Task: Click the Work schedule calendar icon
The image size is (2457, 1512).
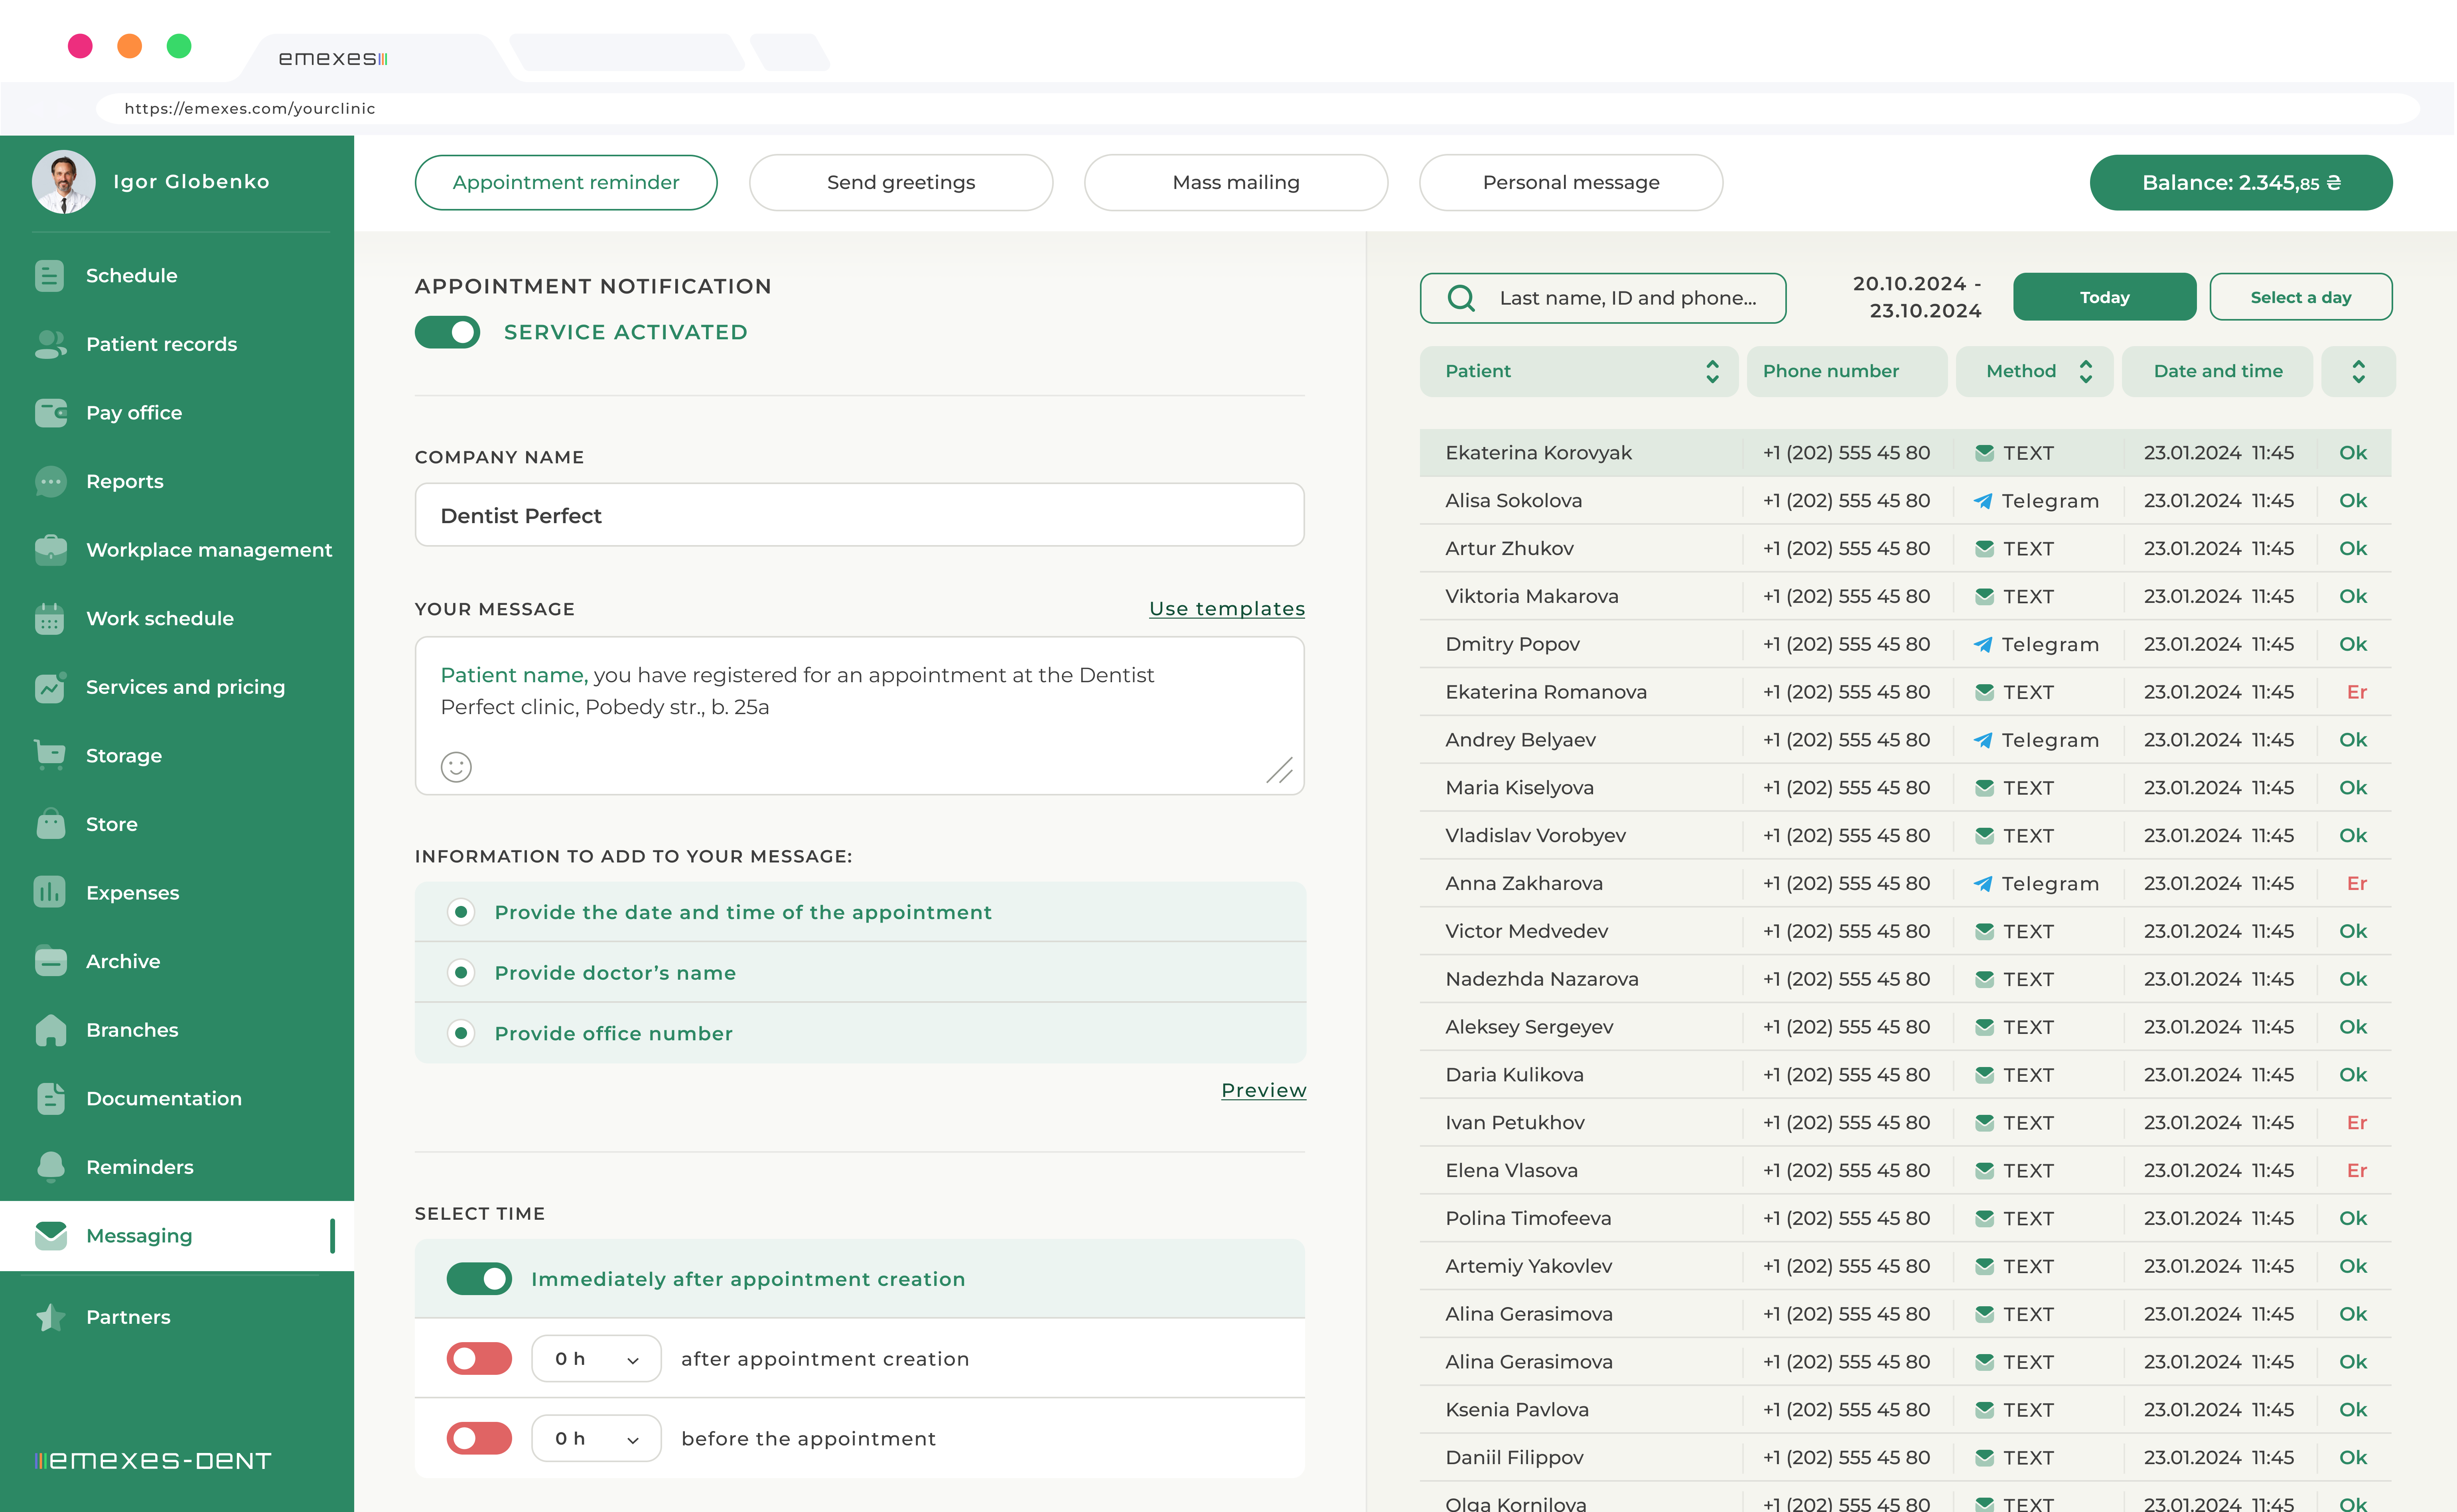Action: pos(49,618)
